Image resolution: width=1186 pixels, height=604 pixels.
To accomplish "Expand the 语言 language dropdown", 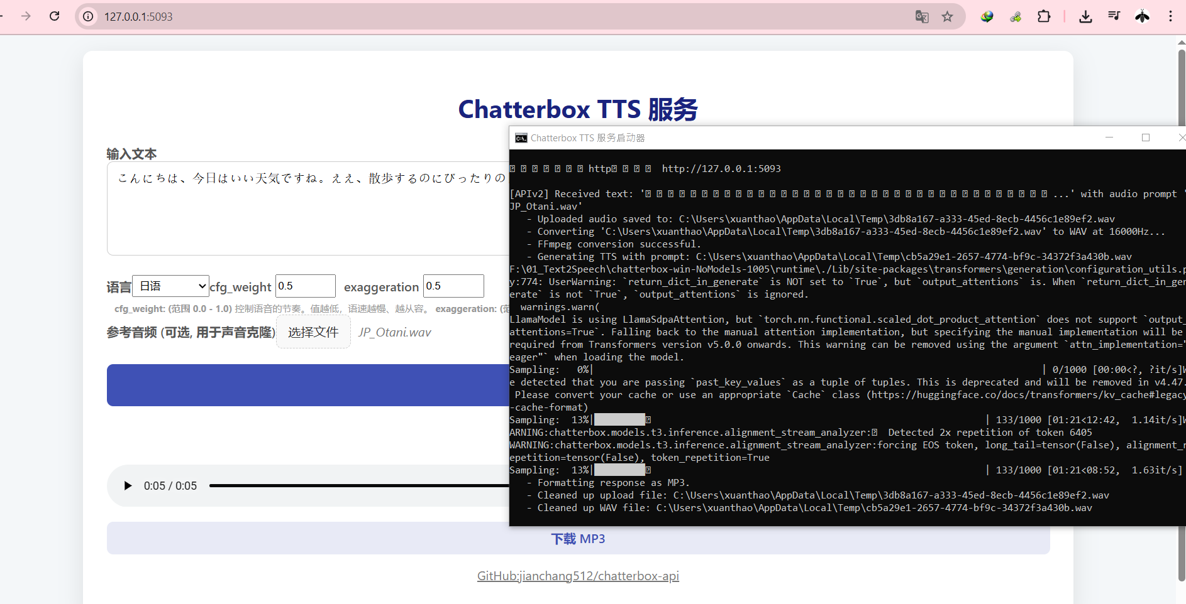I will [x=170, y=286].
